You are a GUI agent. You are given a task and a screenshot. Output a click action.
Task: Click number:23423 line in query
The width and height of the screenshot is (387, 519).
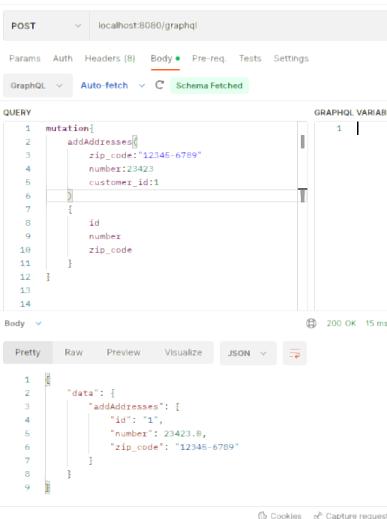(121, 169)
